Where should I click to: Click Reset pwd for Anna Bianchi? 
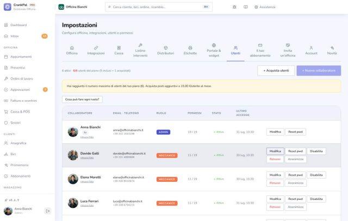point(295,132)
